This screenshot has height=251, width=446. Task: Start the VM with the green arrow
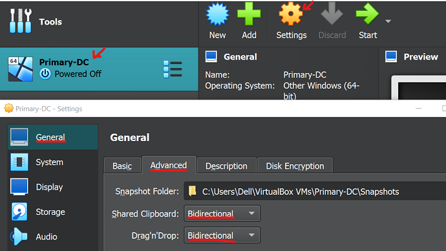point(368,14)
